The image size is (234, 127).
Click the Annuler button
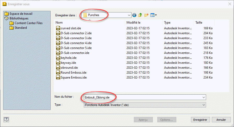221,119
